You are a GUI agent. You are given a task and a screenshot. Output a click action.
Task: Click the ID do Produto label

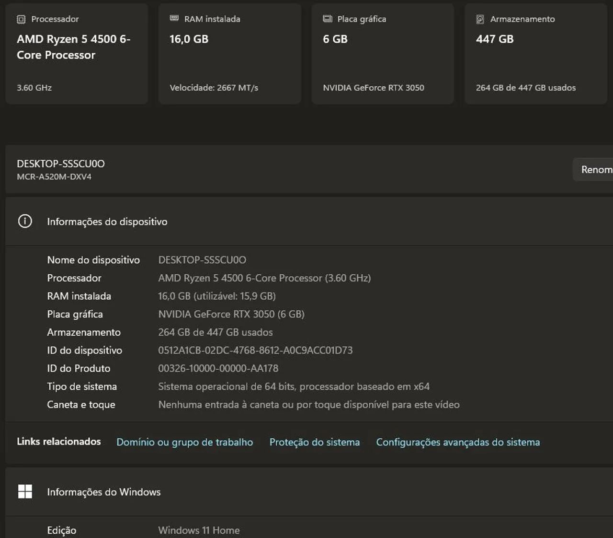click(x=79, y=368)
